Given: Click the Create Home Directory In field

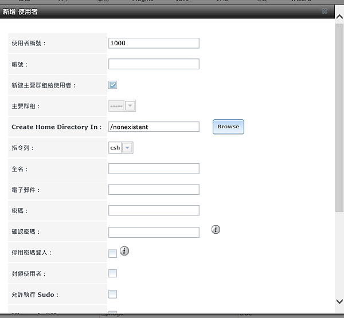Looking at the screenshot, I should (154, 127).
